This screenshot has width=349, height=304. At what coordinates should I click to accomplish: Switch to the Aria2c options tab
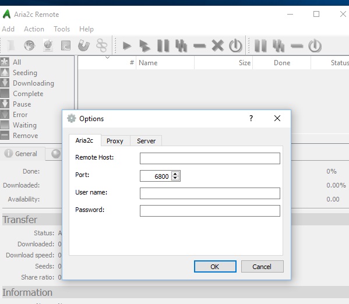(84, 140)
